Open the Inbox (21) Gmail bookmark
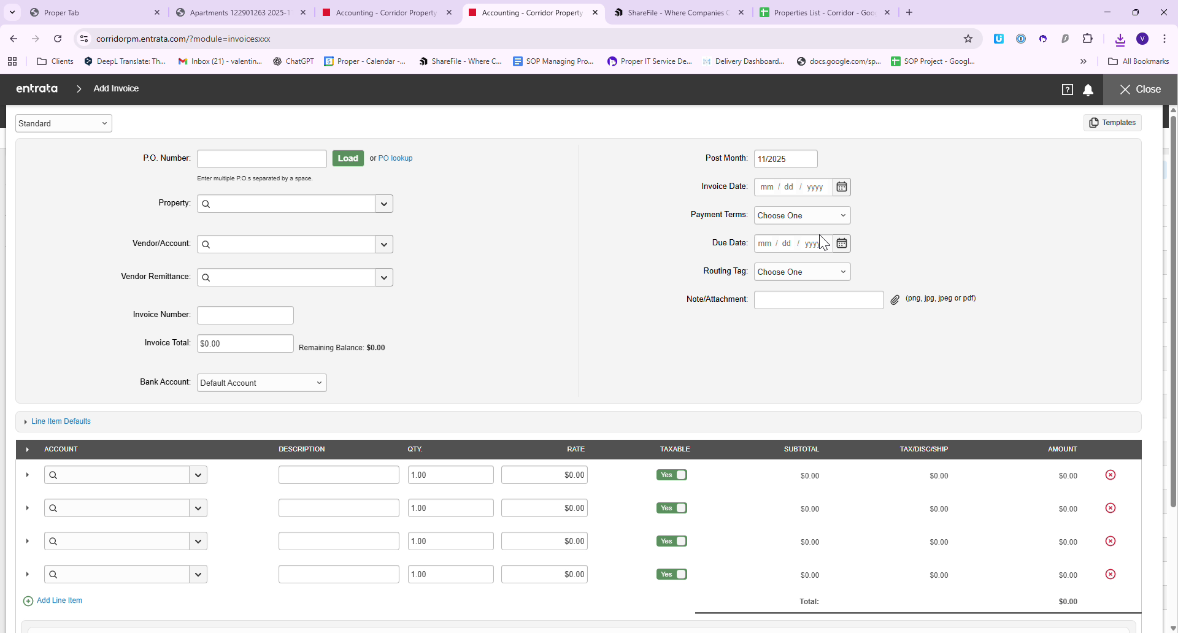This screenshot has width=1178, height=633. click(220, 61)
